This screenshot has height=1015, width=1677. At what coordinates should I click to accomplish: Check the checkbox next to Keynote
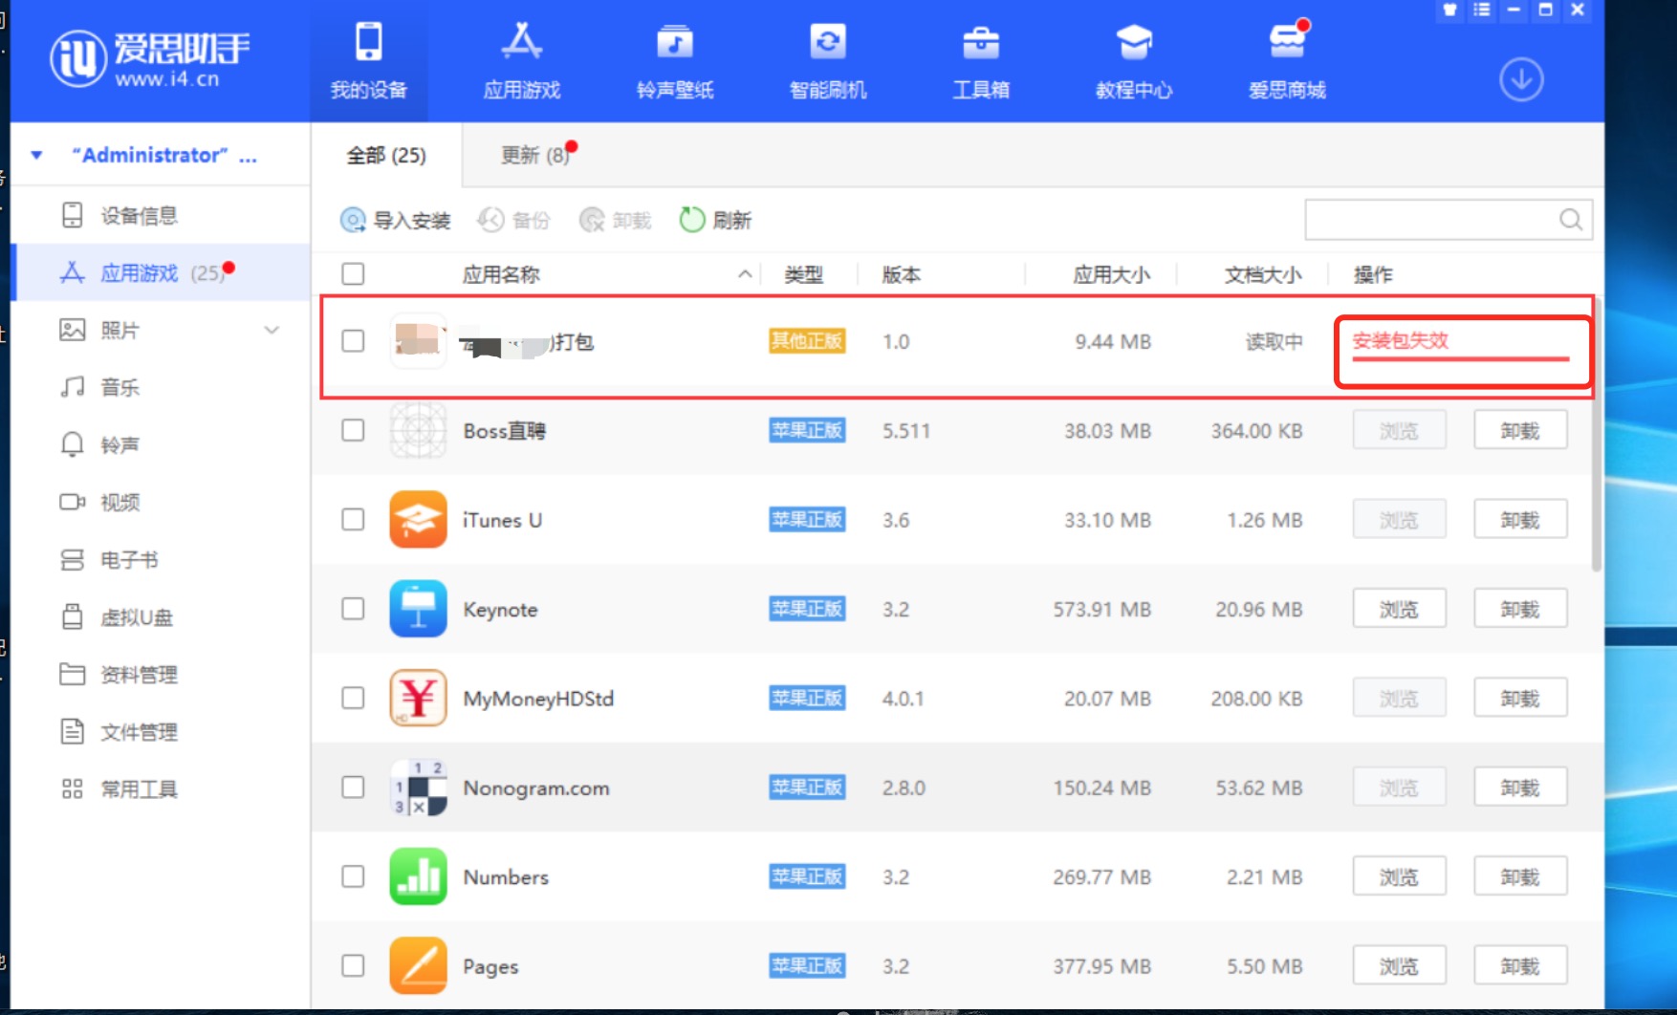click(x=352, y=609)
